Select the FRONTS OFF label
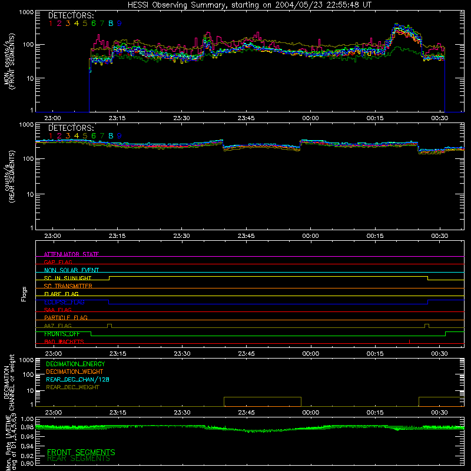 pos(62,334)
